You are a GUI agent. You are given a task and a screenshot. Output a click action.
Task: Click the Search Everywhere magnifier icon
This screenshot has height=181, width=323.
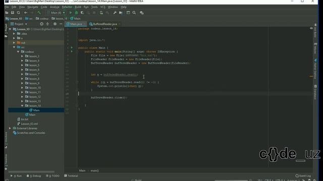tap(134, 13)
